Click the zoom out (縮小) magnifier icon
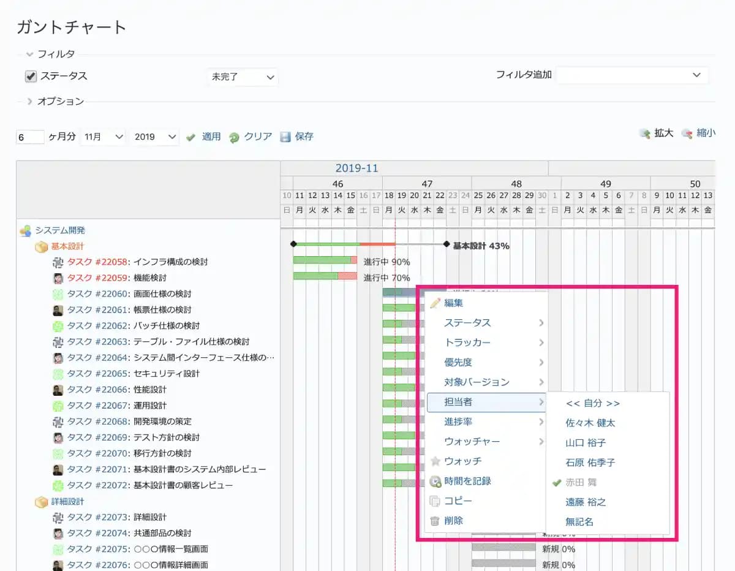Screen dimensions: 735x571 tap(687, 134)
